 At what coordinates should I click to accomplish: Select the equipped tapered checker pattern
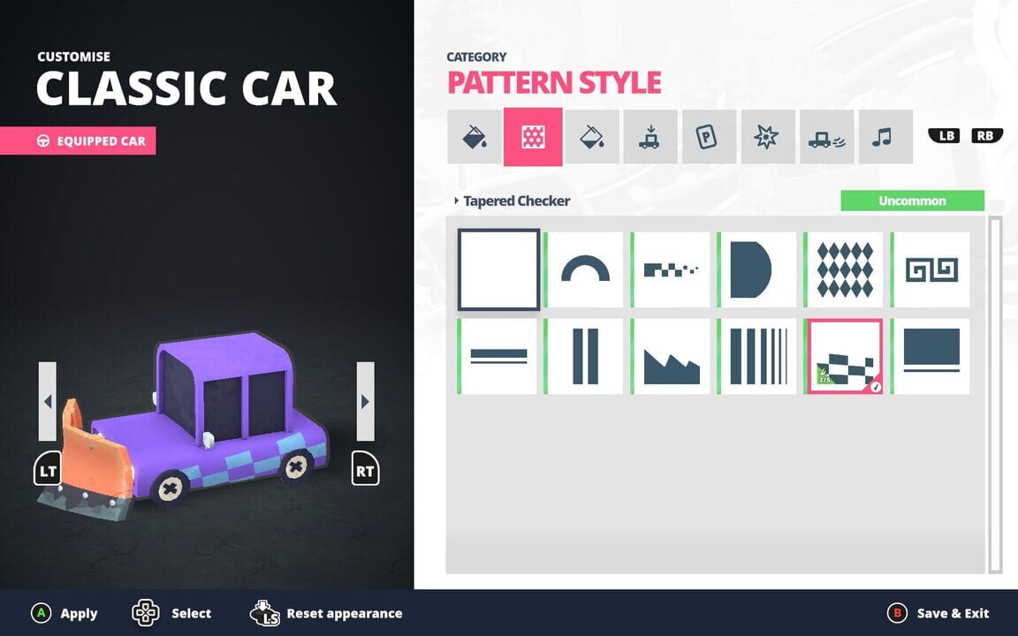(x=846, y=356)
